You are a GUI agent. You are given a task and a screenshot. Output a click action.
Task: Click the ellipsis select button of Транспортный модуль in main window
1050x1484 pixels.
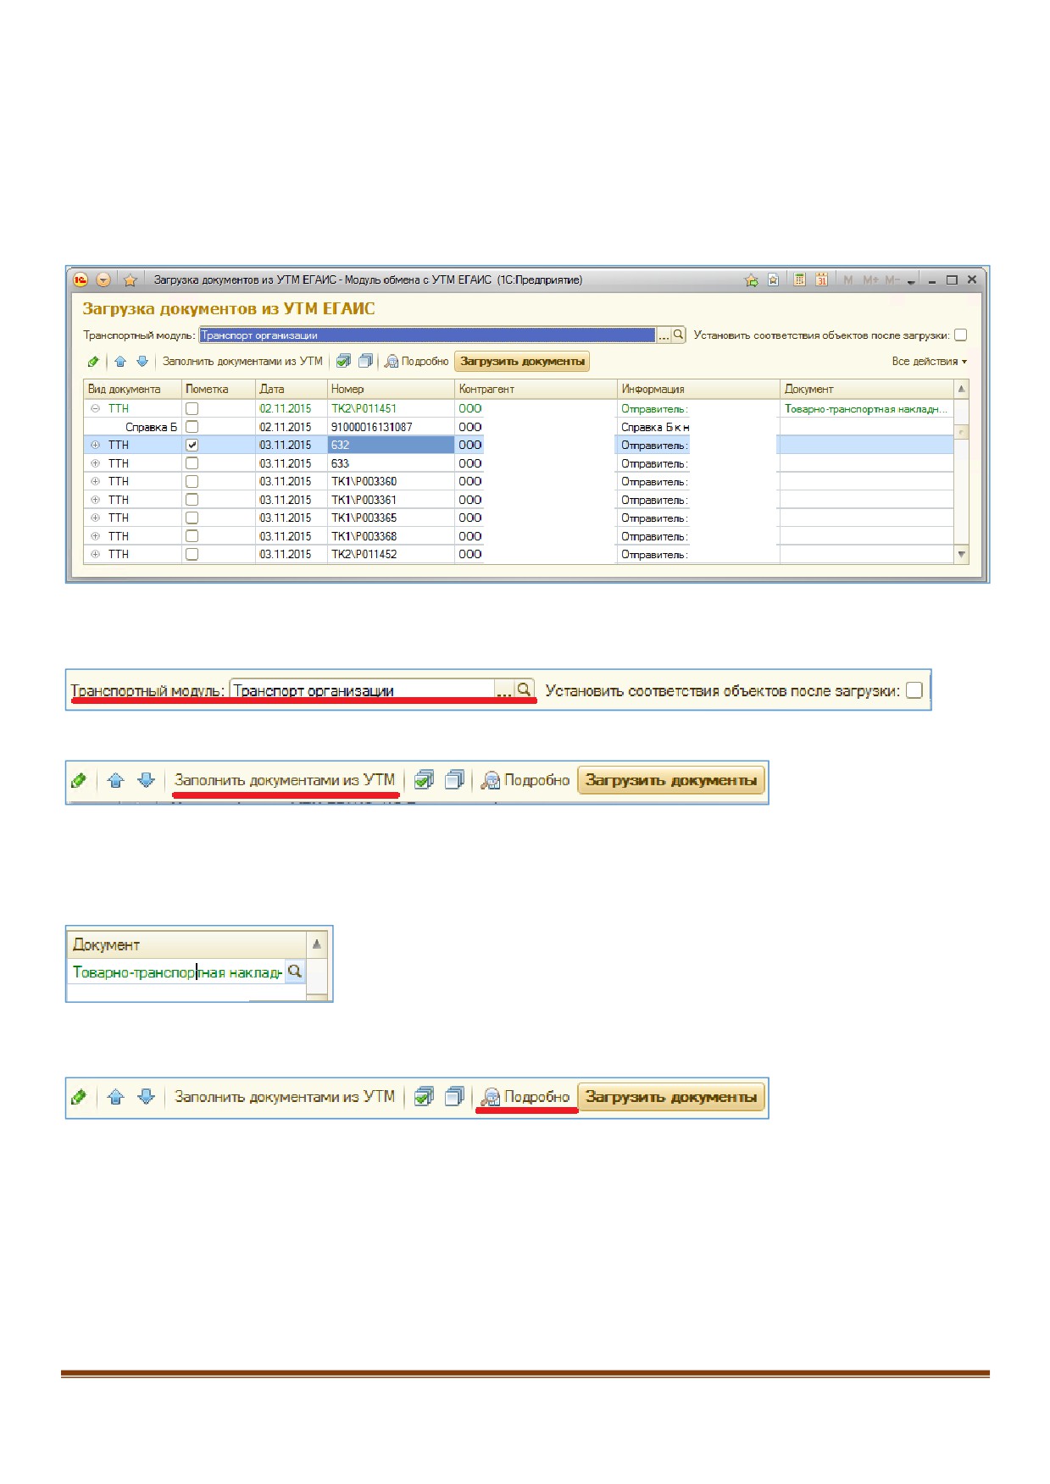(664, 335)
